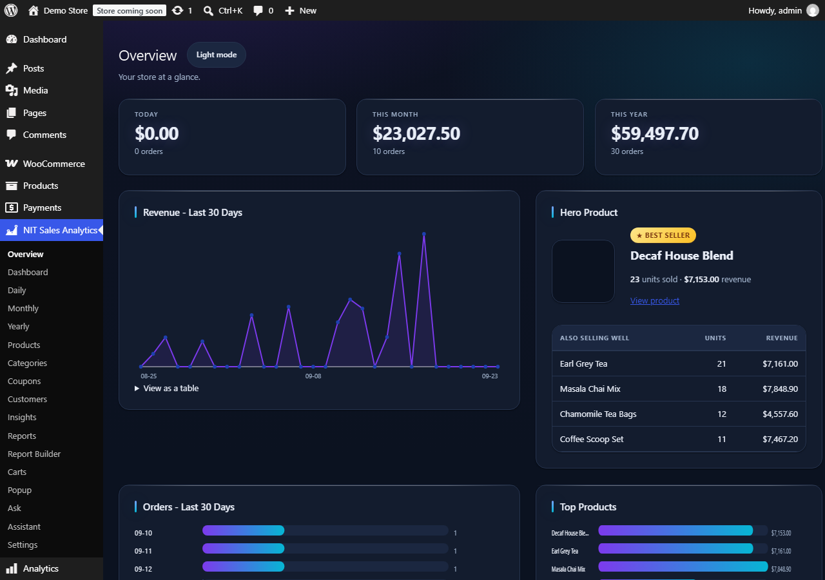
Task: Click the Chamomile Tea Bags row
Action: (x=679, y=414)
